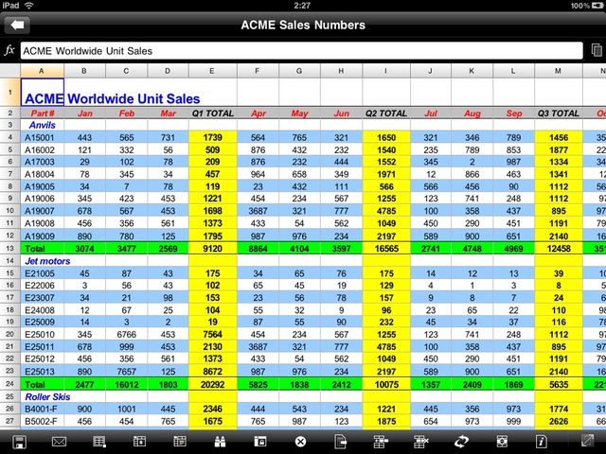The image size is (606, 454).
Task: Tap the formula bar text field
Action: [x=301, y=50]
